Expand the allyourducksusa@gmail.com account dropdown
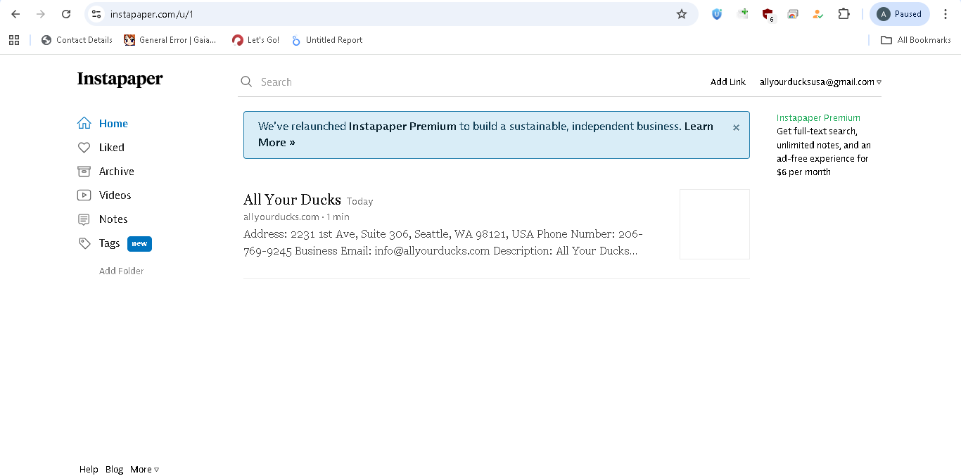This screenshot has width=961, height=476. [x=820, y=82]
